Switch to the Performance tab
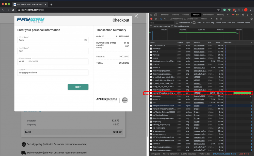Screen dimensions: 254x156 point(208,15)
